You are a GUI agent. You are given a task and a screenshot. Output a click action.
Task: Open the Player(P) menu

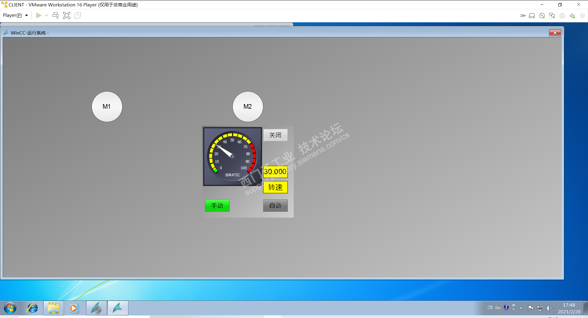pyautogui.click(x=15, y=15)
